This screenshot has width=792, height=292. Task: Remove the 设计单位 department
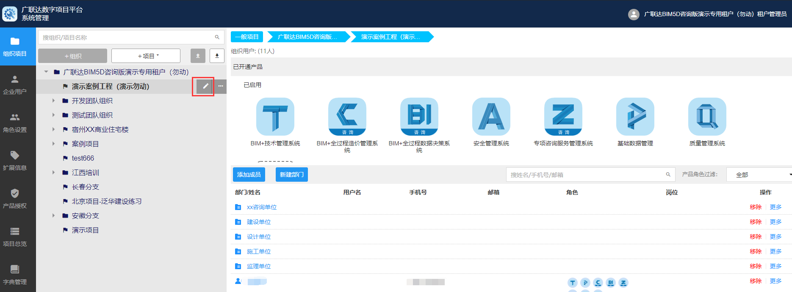(756, 237)
